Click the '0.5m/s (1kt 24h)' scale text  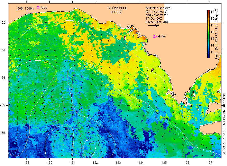click(157, 22)
